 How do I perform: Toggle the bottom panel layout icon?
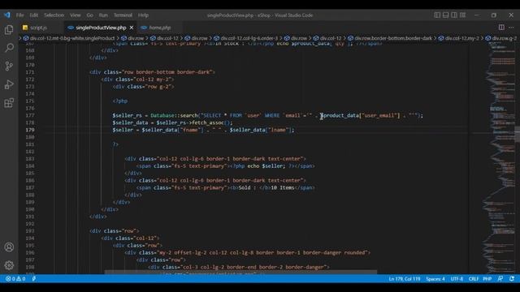[446, 15]
